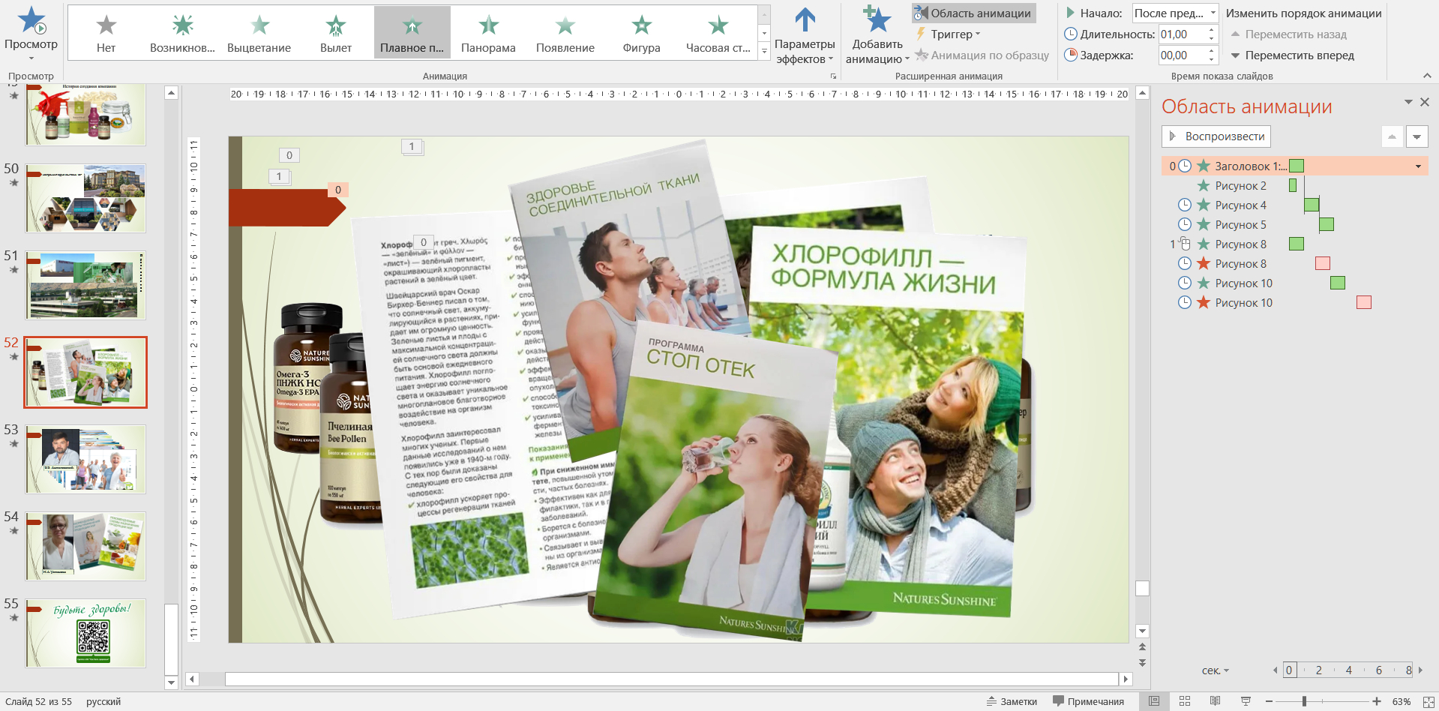The height and width of the screenshot is (711, 1439).
Task: Open the Начало start timing dropdown
Action: click(1213, 13)
